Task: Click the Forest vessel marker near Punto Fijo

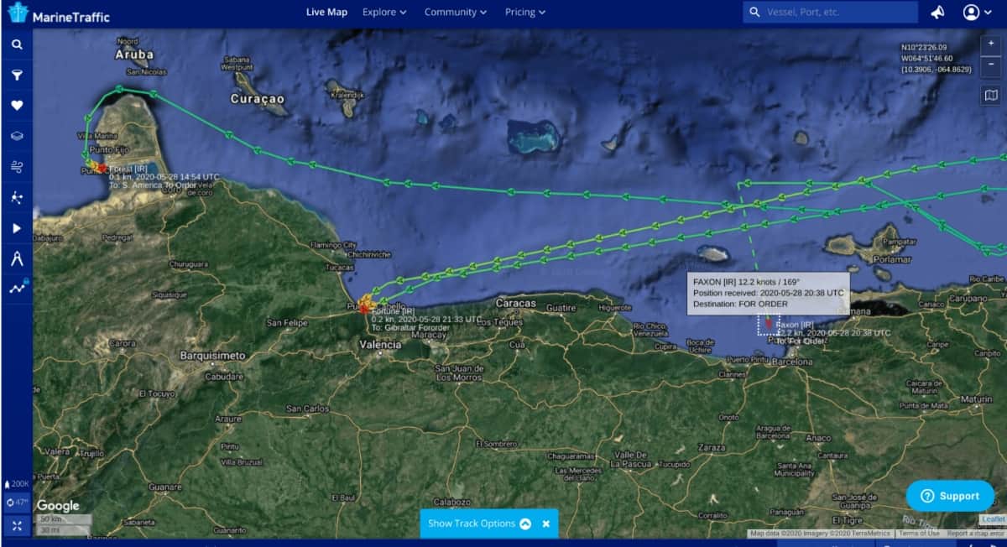Action: click(x=102, y=168)
